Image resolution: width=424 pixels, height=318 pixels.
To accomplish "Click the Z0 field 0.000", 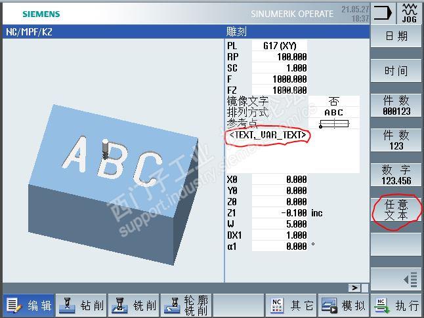I will pos(280,201).
